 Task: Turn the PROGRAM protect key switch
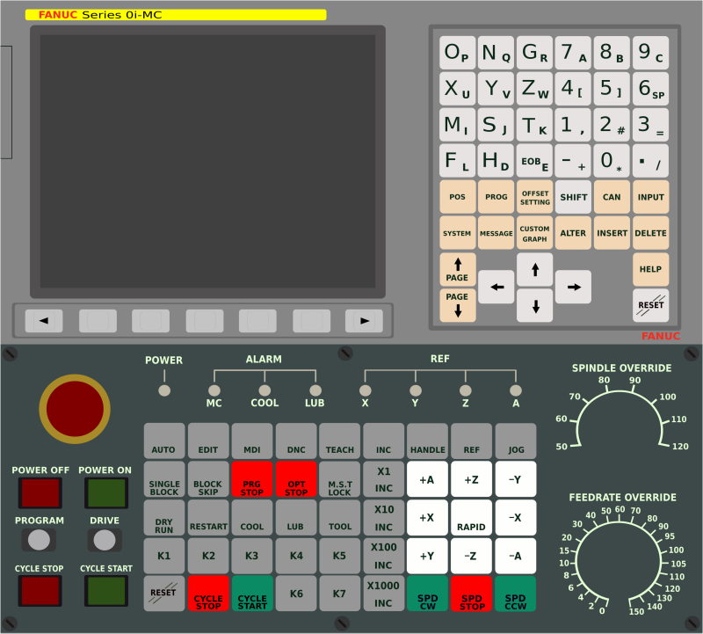point(39,540)
